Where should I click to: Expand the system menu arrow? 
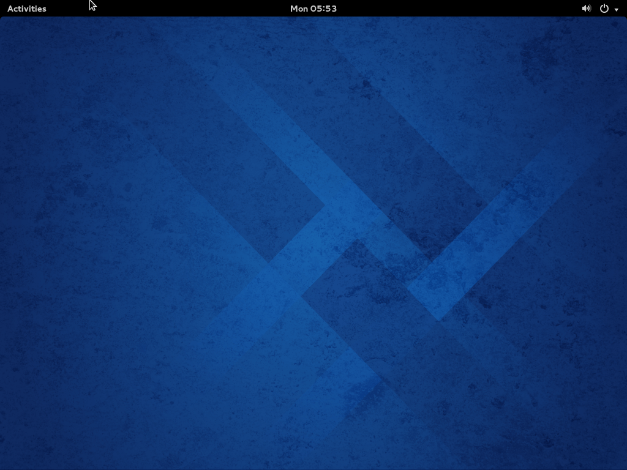pos(616,10)
